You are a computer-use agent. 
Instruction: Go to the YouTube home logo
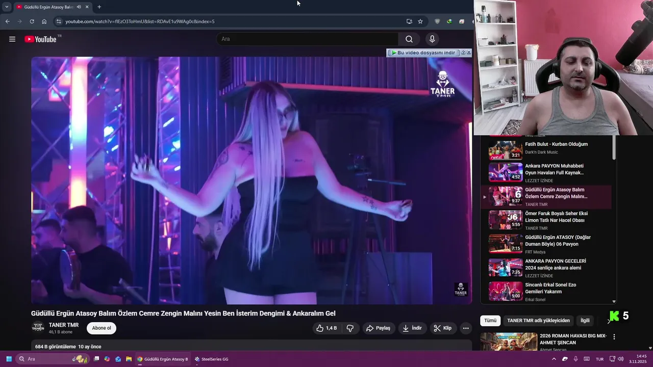coord(40,39)
